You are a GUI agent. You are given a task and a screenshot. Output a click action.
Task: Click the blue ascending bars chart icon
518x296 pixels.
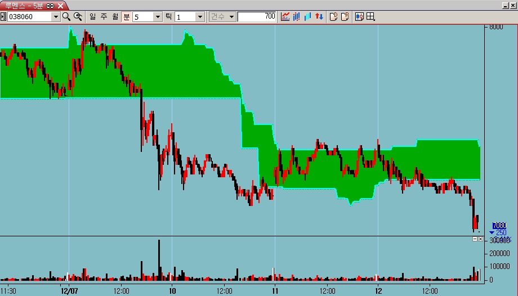[307, 17]
